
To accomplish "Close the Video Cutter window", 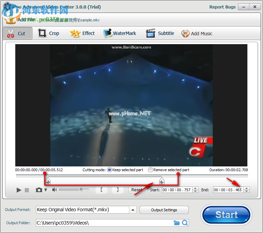I will (x=255, y=7).
